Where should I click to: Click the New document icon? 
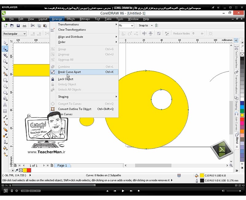pyautogui.click(x=6, y=26)
